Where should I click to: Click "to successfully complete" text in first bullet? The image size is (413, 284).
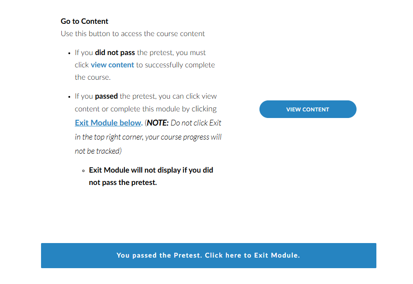[x=176, y=65]
